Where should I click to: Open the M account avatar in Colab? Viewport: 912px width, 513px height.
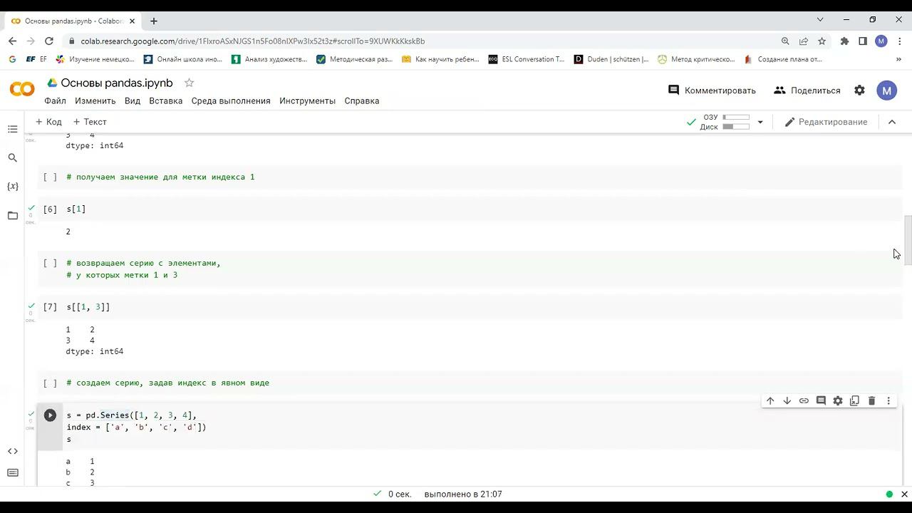coord(886,90)
